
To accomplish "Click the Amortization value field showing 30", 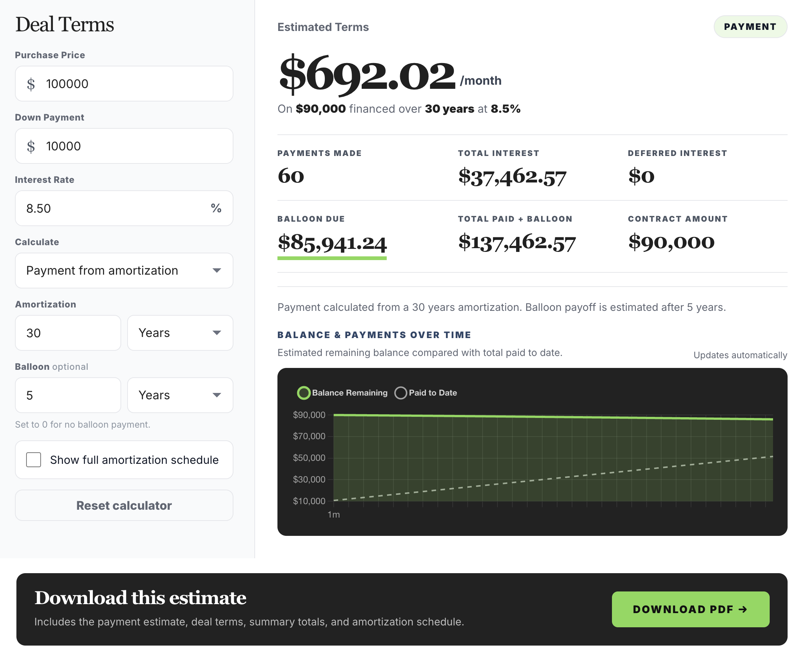I will (x=68, y=332).
